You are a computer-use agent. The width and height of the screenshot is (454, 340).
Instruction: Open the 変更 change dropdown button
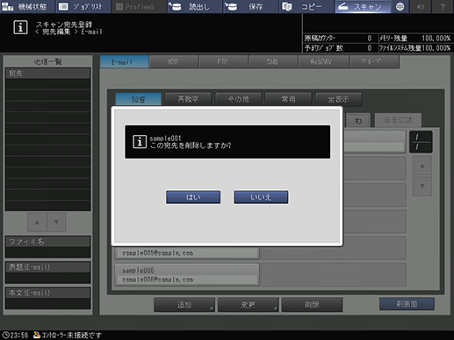248,305
